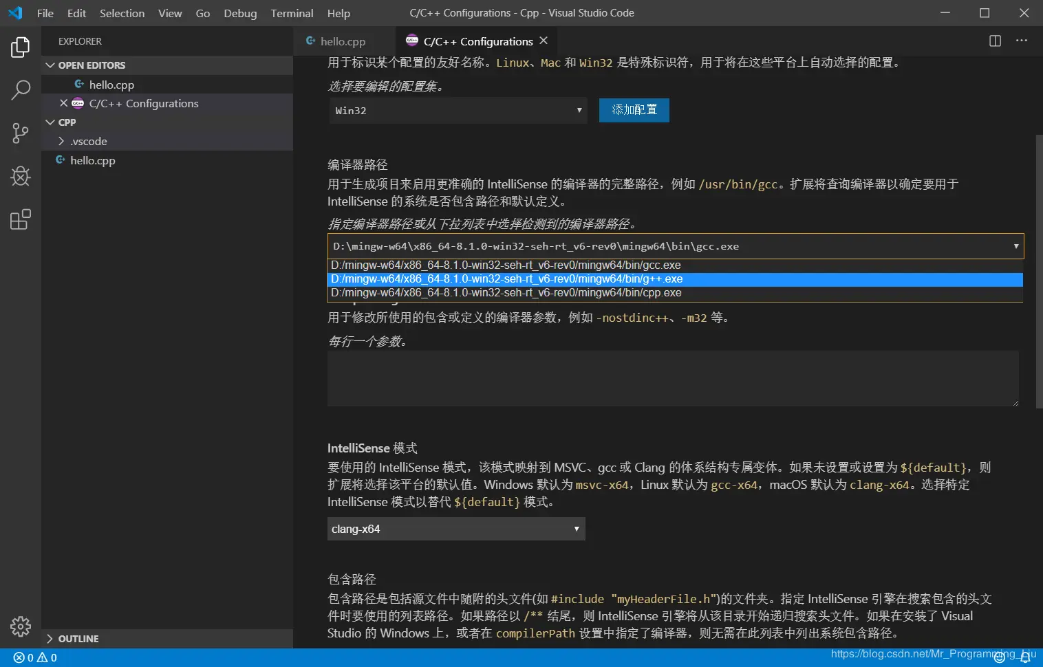Collapse the CPP folder section
The image size is (1043, 667).
(167, 122)
